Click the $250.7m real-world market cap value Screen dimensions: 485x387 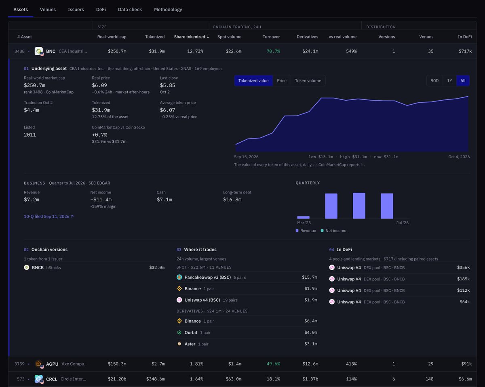34,85
